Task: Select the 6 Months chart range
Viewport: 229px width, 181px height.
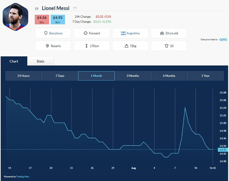Action: pyautogui.click(x=169, y=76)
